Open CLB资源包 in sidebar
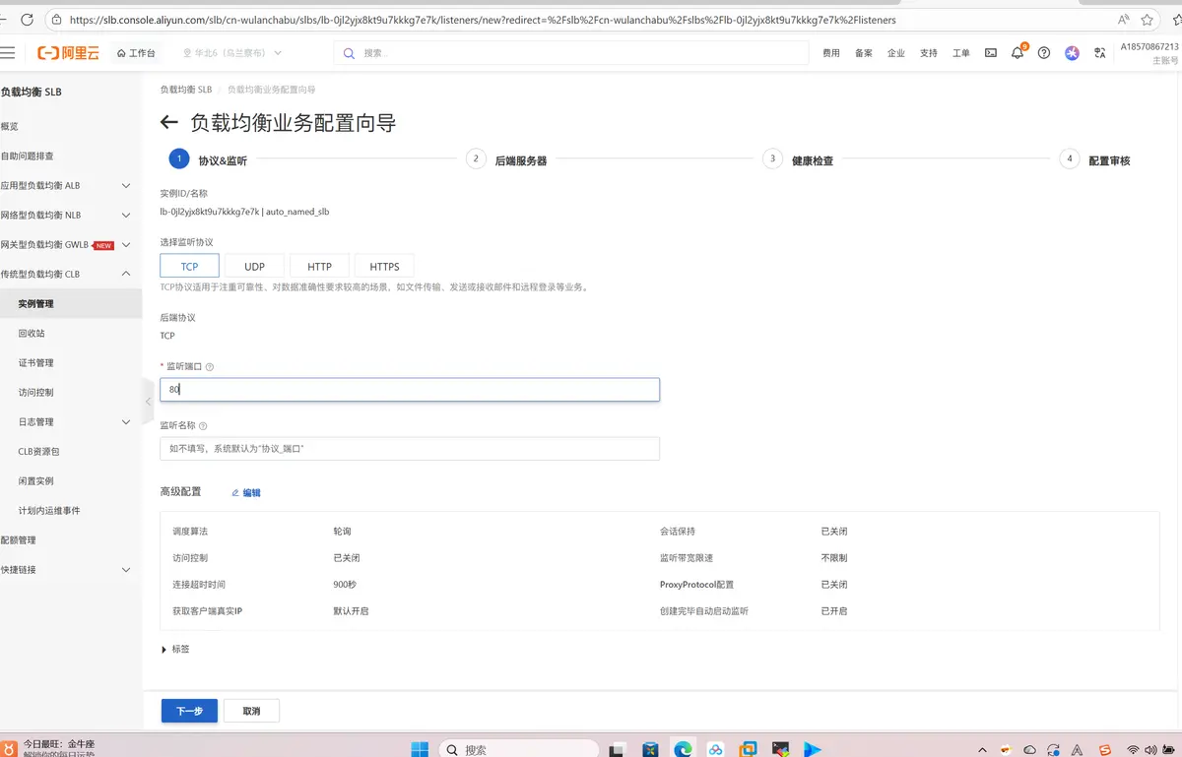Image resolution: width=1182 pixels, height=757 pixels. click(39, 451)
